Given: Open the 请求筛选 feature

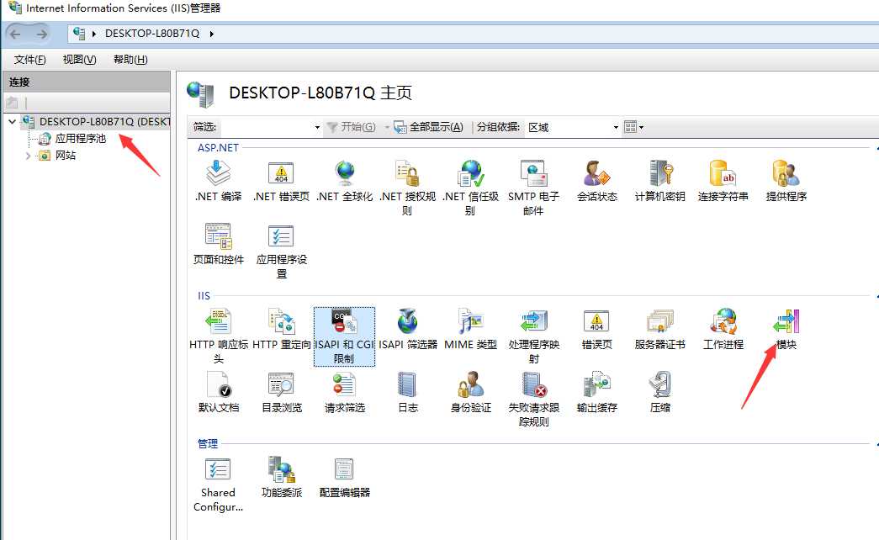Looking at the screenshot, I should [344, 393].
